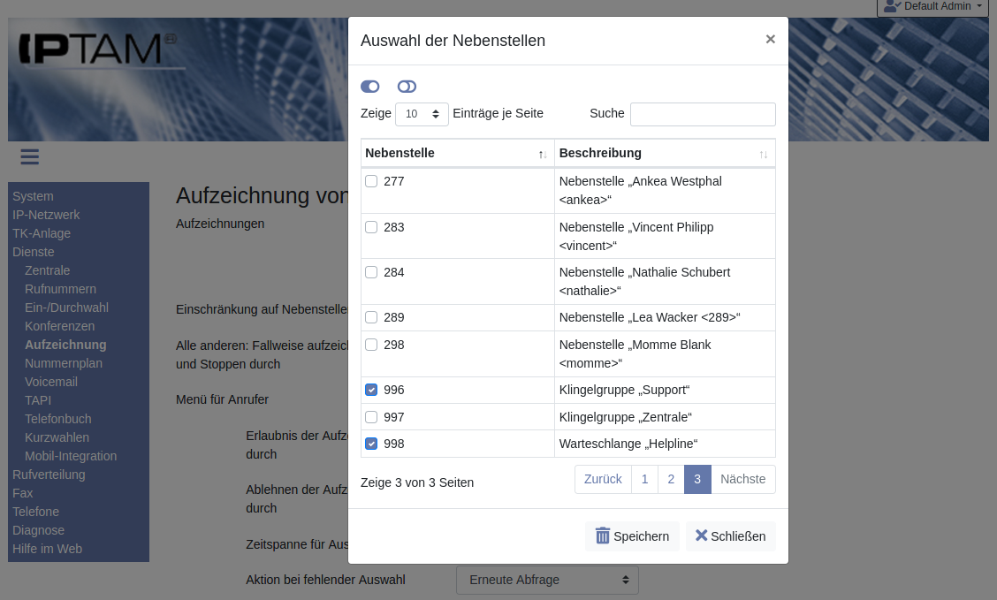Click the Beschreibung column sort arrows
Screen dimensions: 997x600
[x=764, y=154]
